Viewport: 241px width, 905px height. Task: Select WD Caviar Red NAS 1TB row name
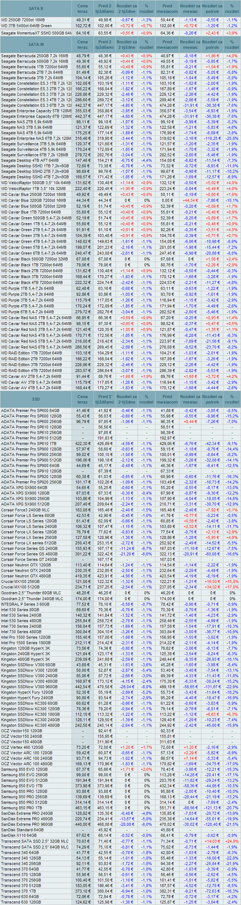(36, 318)
